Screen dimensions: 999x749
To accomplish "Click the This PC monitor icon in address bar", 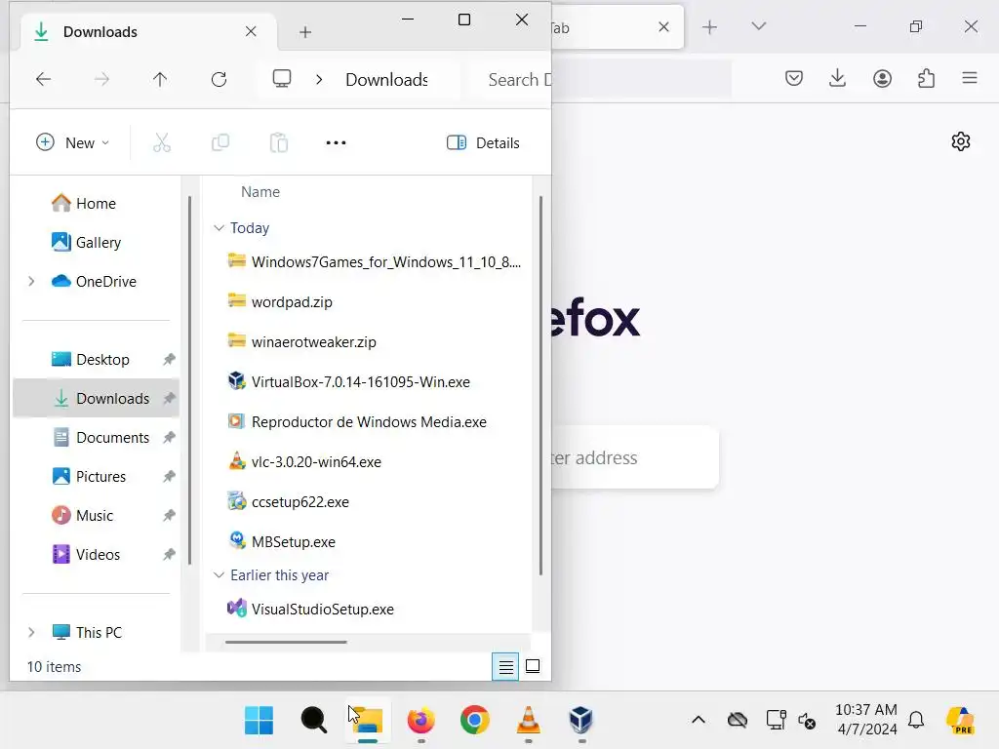I will (x=282, y=78).
